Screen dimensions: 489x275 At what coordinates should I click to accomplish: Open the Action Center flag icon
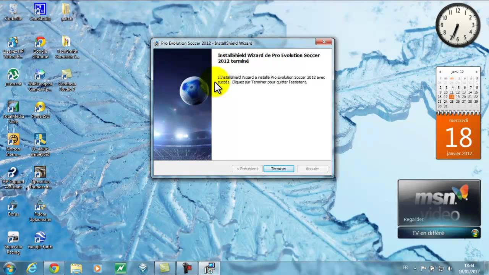point(424,268)
